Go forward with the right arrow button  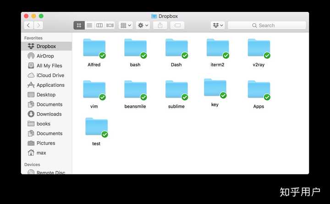point(38,26)
